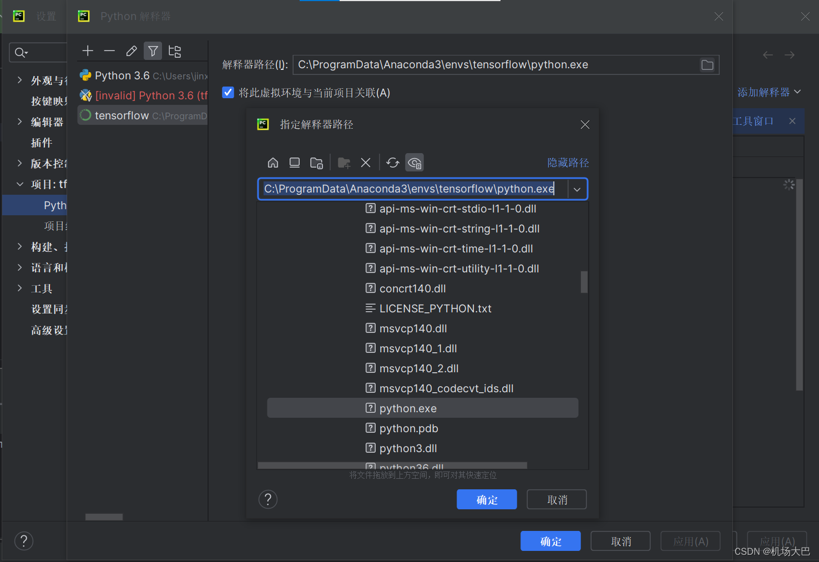This screenshot has width=819, height=562.
Task: Select tensorflow interpreter entry
Action: tap(143, 115)
